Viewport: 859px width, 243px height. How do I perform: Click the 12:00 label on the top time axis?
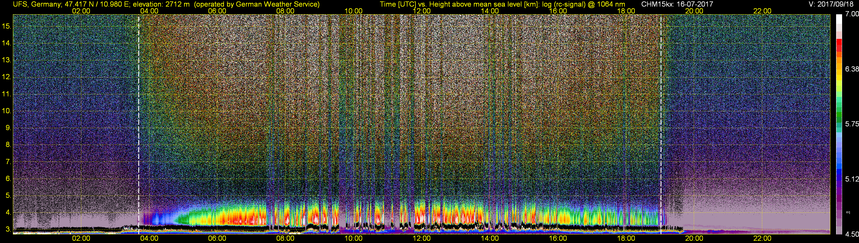point(421,11)
